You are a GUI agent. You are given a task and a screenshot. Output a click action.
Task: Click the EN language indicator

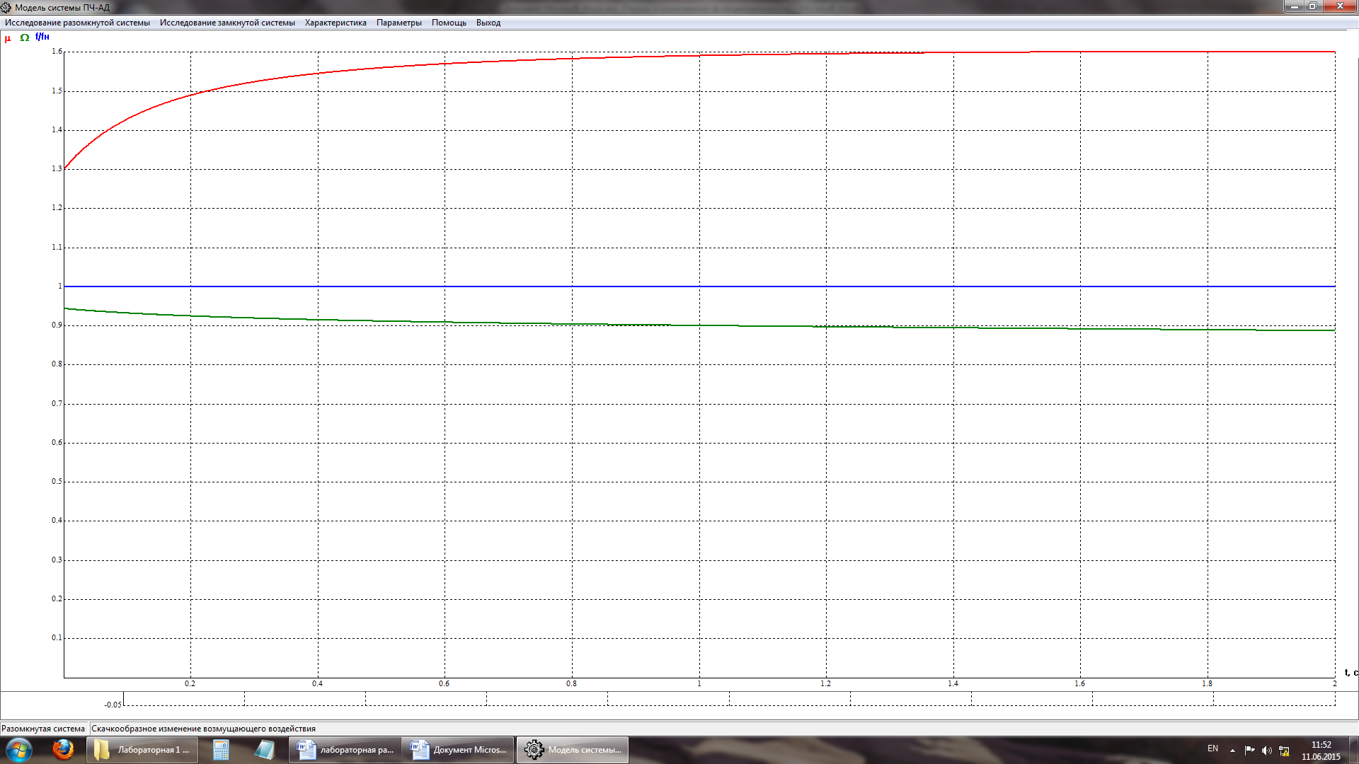pos(1212,748)
